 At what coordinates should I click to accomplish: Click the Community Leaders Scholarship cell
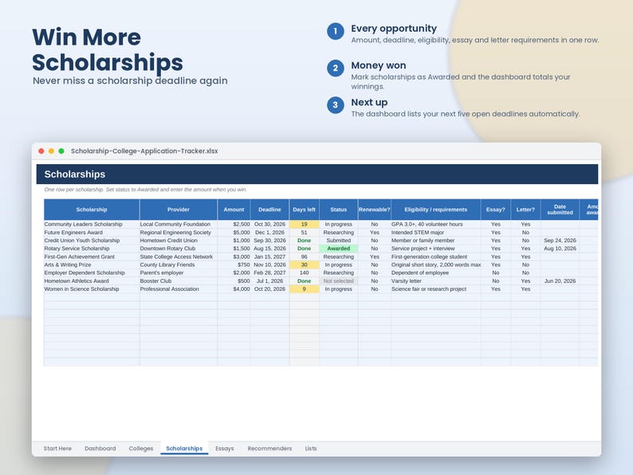(x=92, y=225)
